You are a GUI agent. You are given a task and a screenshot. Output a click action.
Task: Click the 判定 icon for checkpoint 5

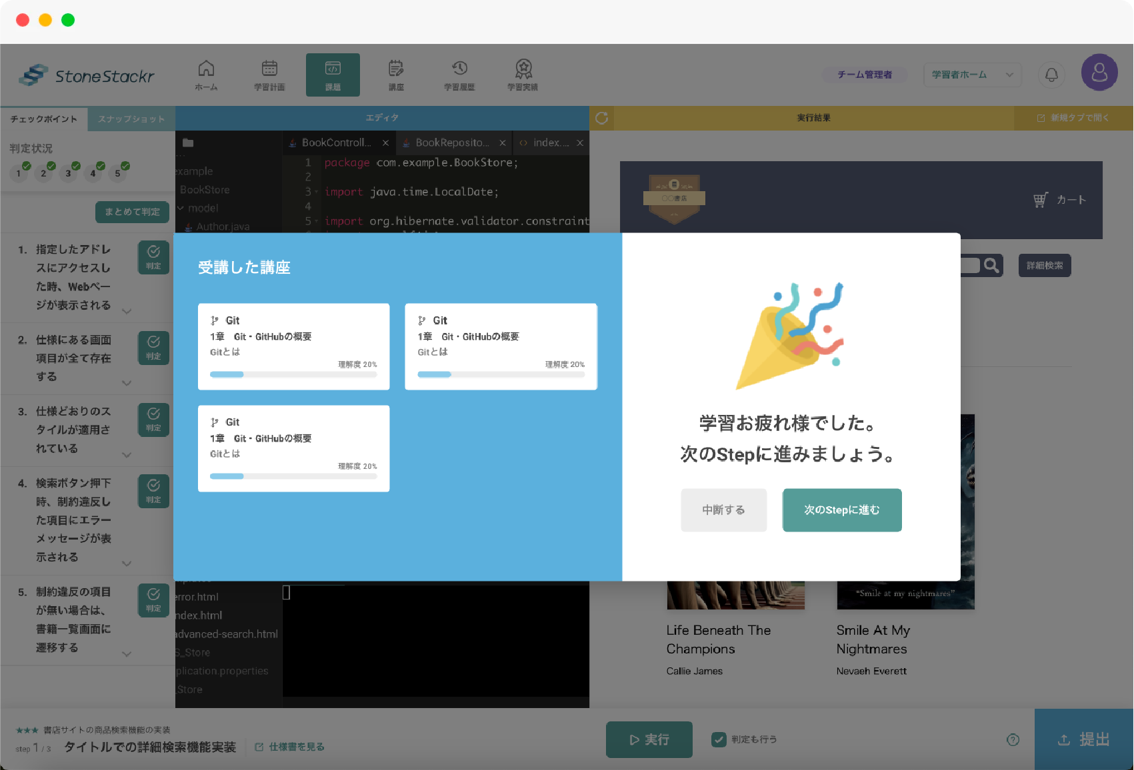[153, 600]
